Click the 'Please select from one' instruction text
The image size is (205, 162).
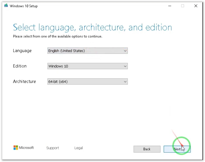pos(57,36)
